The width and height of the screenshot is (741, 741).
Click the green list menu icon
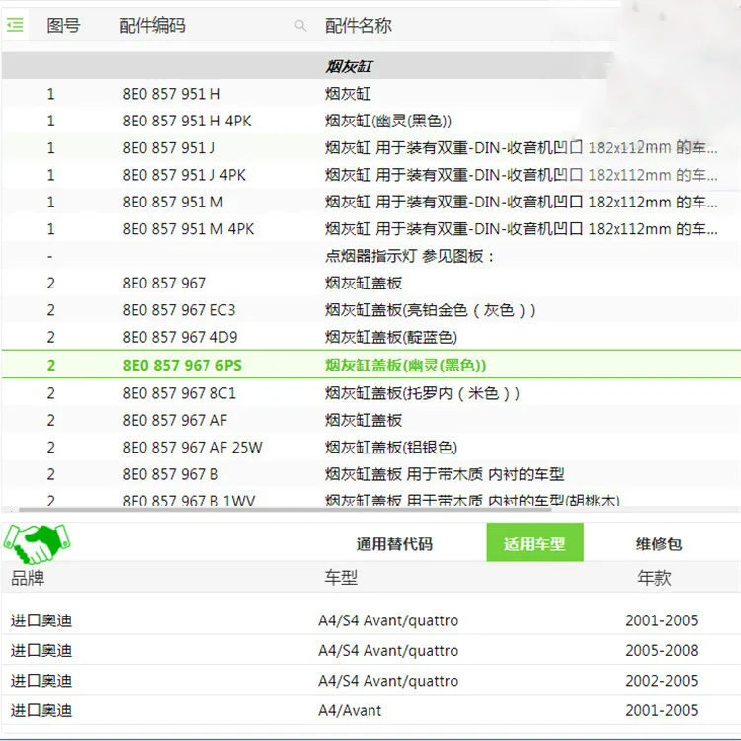(x=15, y=24)
